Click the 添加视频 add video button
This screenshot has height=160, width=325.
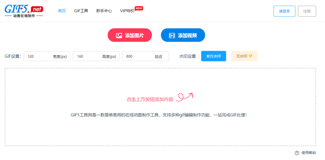click(183, 35)
